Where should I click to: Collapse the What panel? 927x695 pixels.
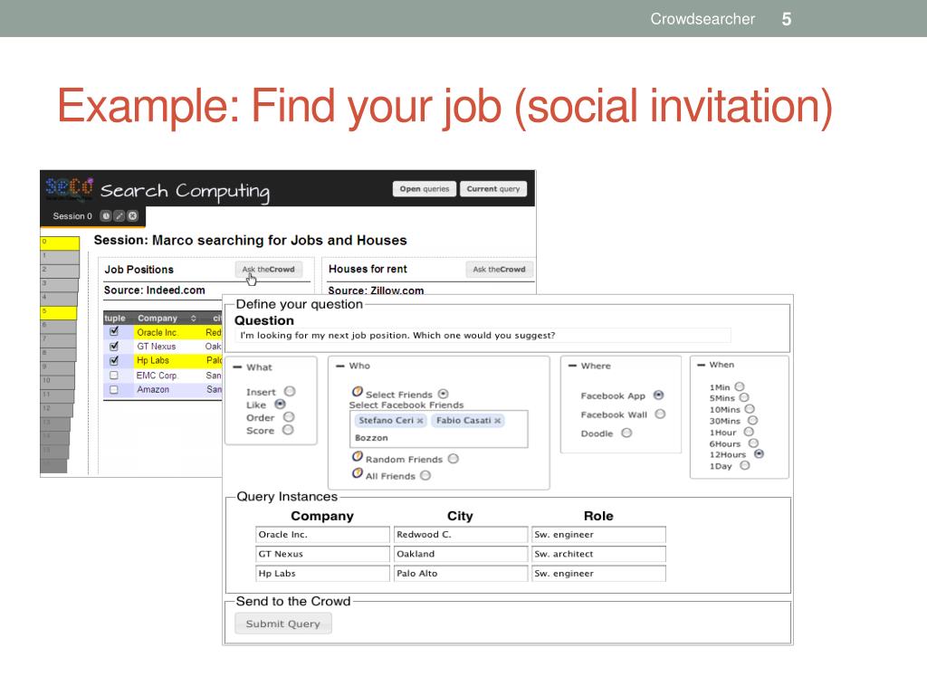click(x=237, y=367)
